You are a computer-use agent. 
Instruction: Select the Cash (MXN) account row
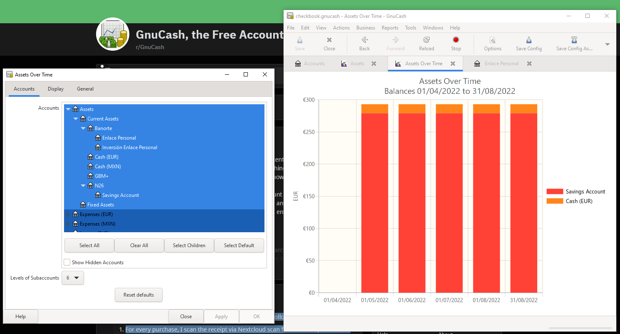click(108, 167)
